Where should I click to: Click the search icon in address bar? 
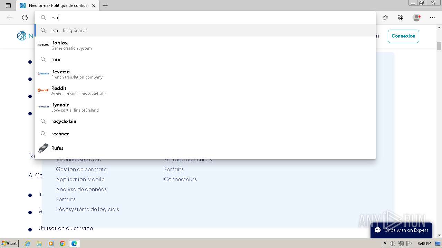point(44,18)
